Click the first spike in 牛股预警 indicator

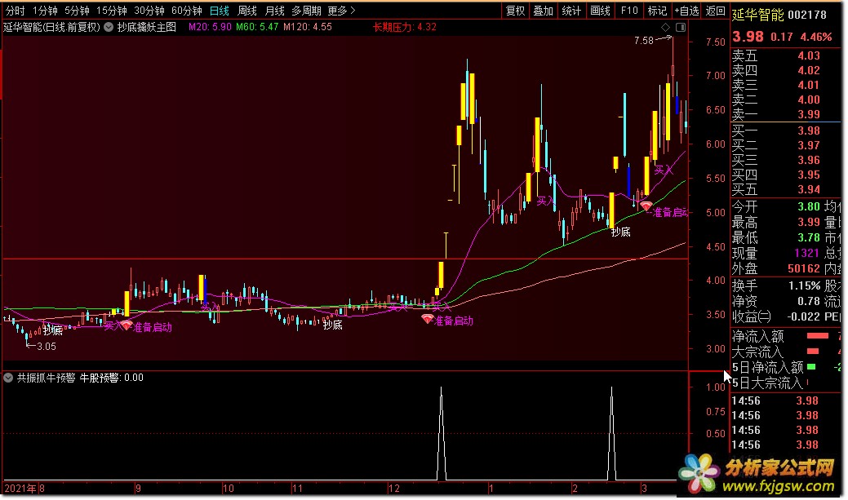(x=442, y=432)
